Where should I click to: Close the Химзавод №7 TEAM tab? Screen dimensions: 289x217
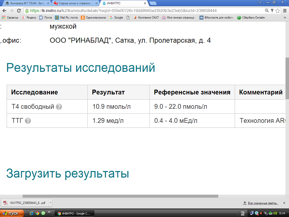(x=48, y=3)
